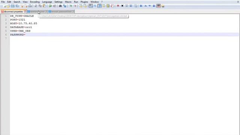Cut selection with the scissors icon
The image size is (240, 135).
[x=36, y=6]
